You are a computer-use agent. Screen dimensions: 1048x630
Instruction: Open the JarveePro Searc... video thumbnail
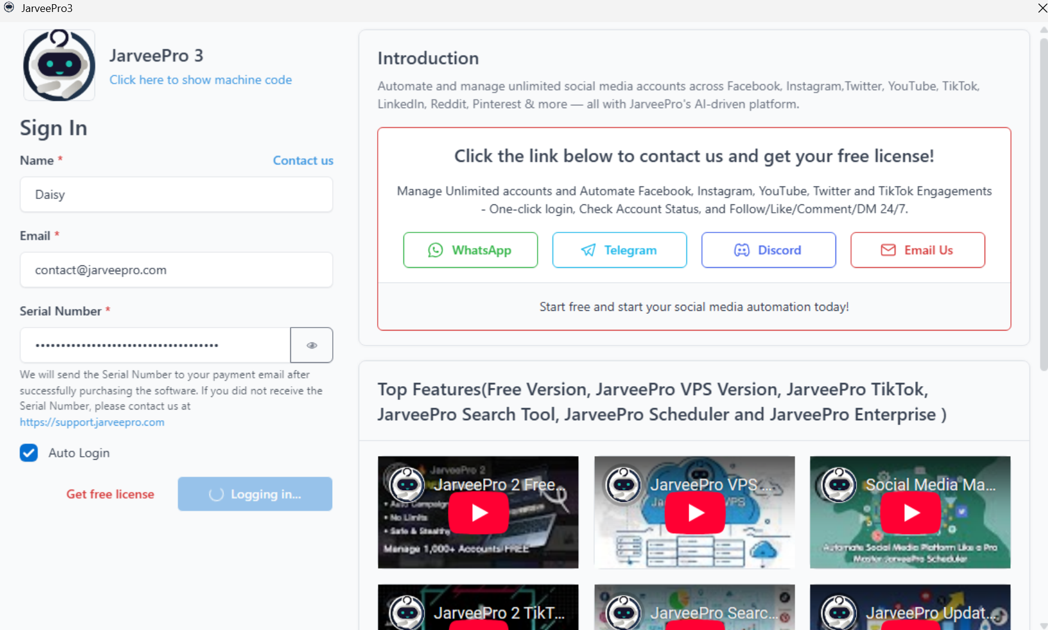click(x=694, y=608)
